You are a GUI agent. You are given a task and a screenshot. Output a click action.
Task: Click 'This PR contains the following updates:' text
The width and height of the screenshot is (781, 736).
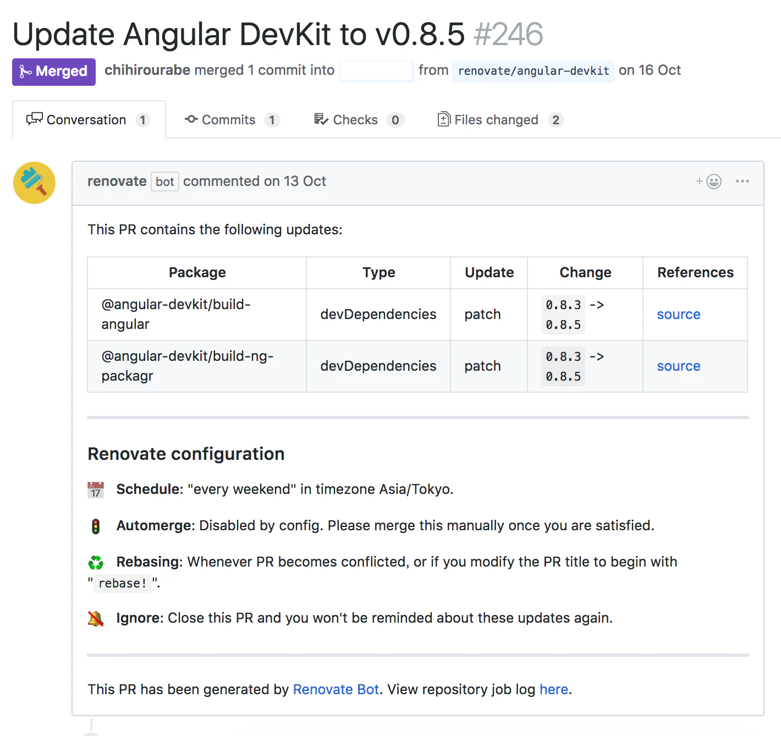click(215, 230)
